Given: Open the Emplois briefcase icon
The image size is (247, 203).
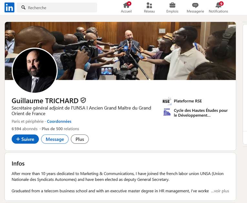Looking at the screenshot, I should click(172, 5).
